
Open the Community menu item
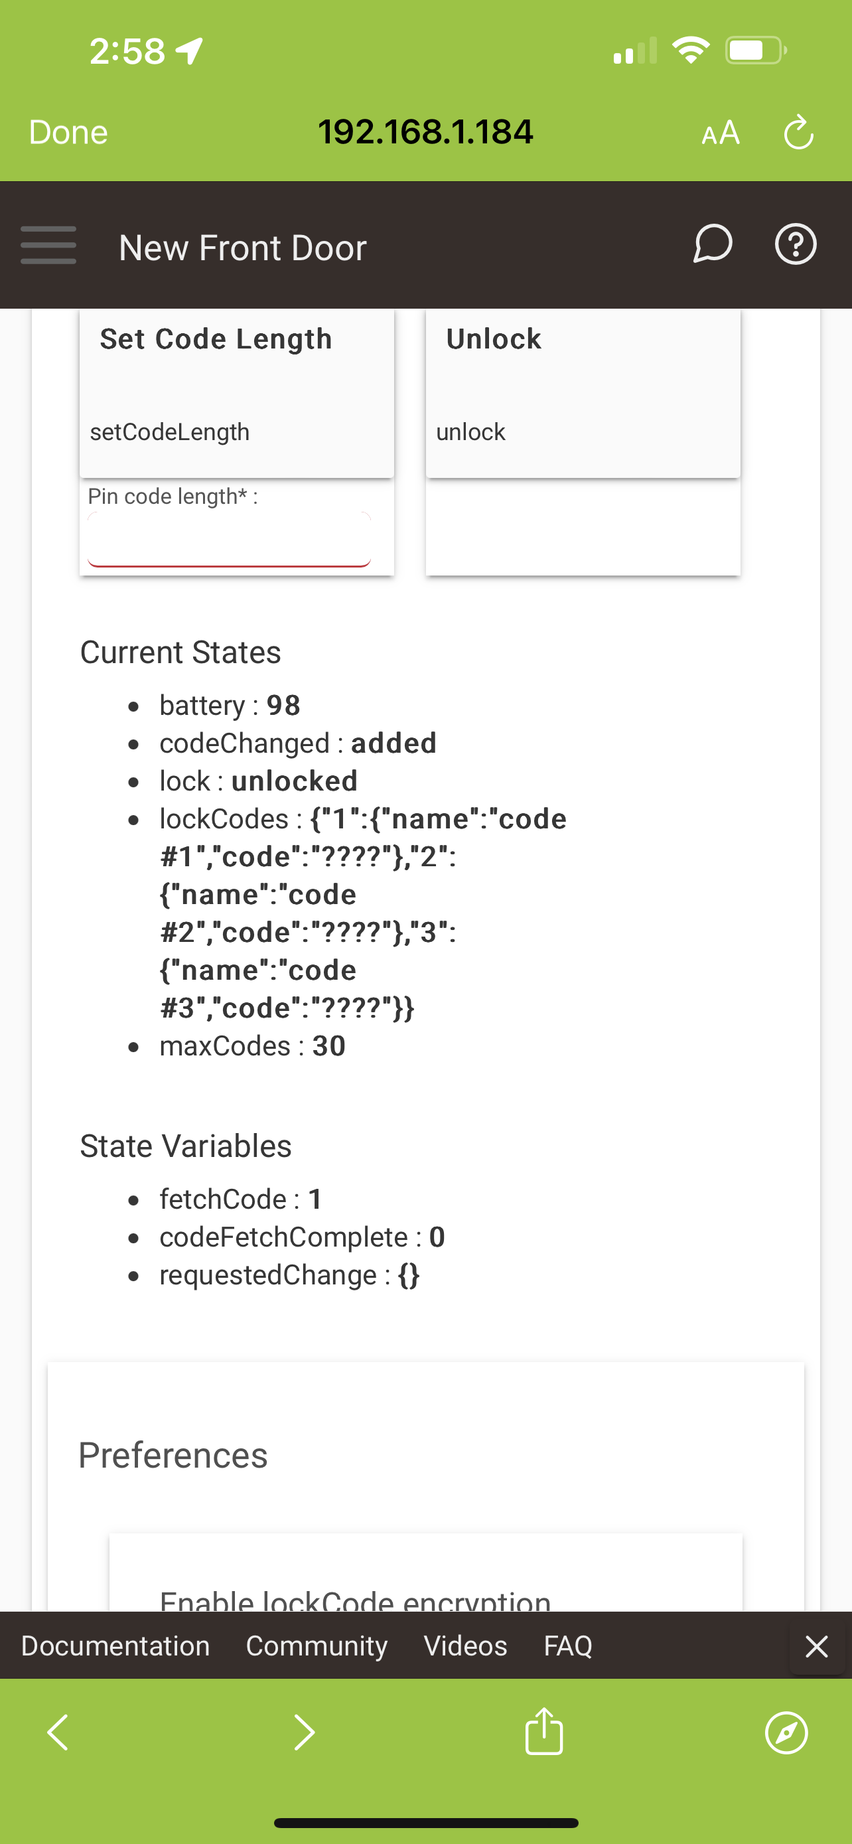coord(317,1646)
